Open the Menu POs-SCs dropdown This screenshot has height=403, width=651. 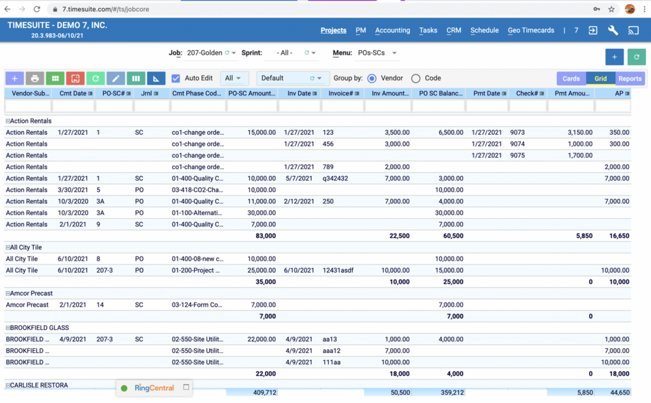(394, 53)
